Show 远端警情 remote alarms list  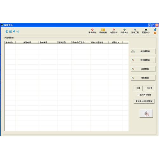pos(143,69)
